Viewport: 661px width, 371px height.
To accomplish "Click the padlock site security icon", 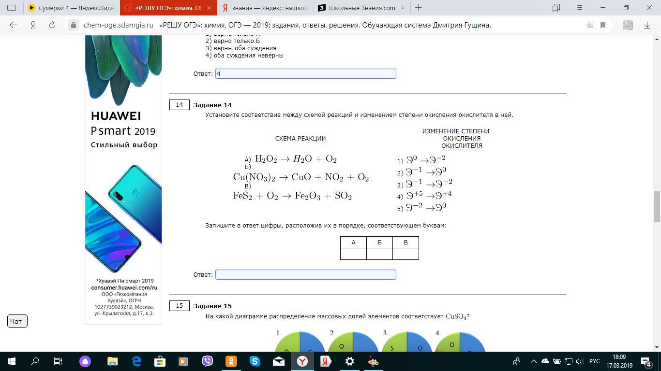I will coord(73,25).
